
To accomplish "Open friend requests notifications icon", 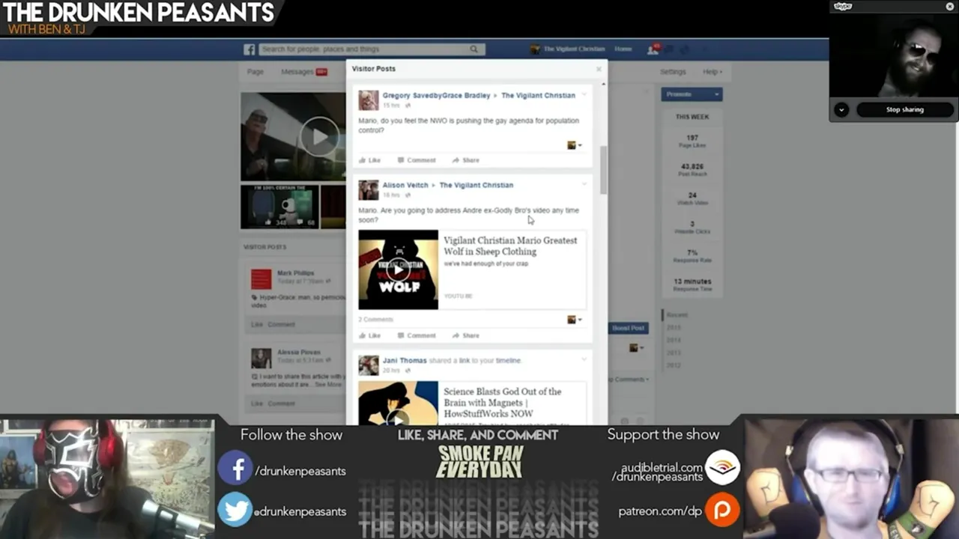I will coord(653,49).
